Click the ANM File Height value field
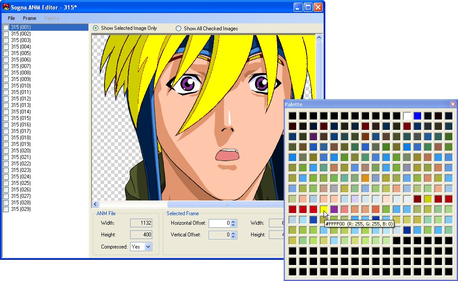 [x=141, y=235]
